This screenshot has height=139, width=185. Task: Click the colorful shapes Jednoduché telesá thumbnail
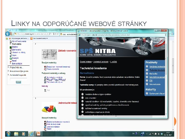(x=49, y=109)
